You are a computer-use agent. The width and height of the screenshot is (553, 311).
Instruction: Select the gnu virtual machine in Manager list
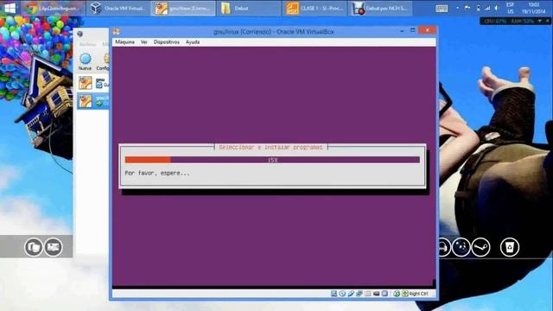coord(92,83)
